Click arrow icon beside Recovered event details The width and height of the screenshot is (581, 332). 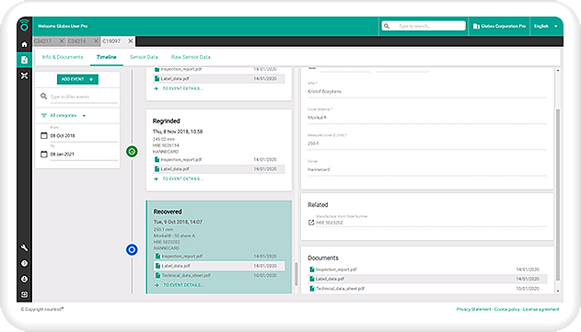click(157, 285)
